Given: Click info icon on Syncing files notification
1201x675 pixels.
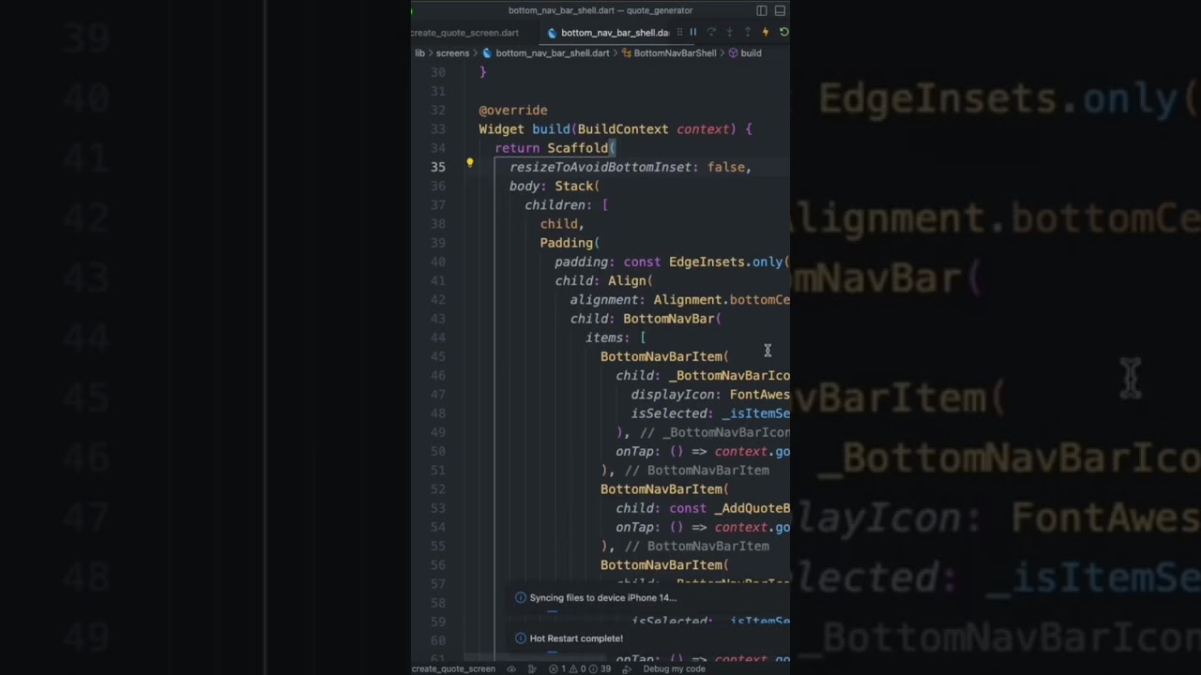Looking at the screenshot, I should point(521,597).
